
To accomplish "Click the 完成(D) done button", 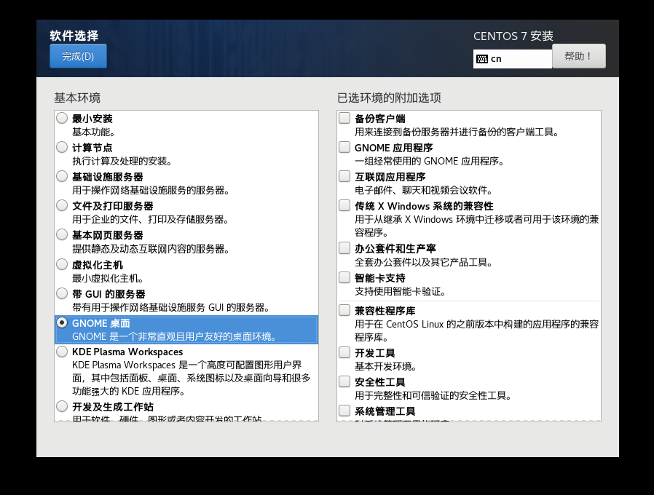I will tap(78, 56).
